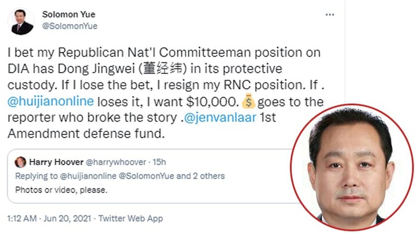
Task: Click Harry Hoover's small avatar icon
Action: click(20, 162)
